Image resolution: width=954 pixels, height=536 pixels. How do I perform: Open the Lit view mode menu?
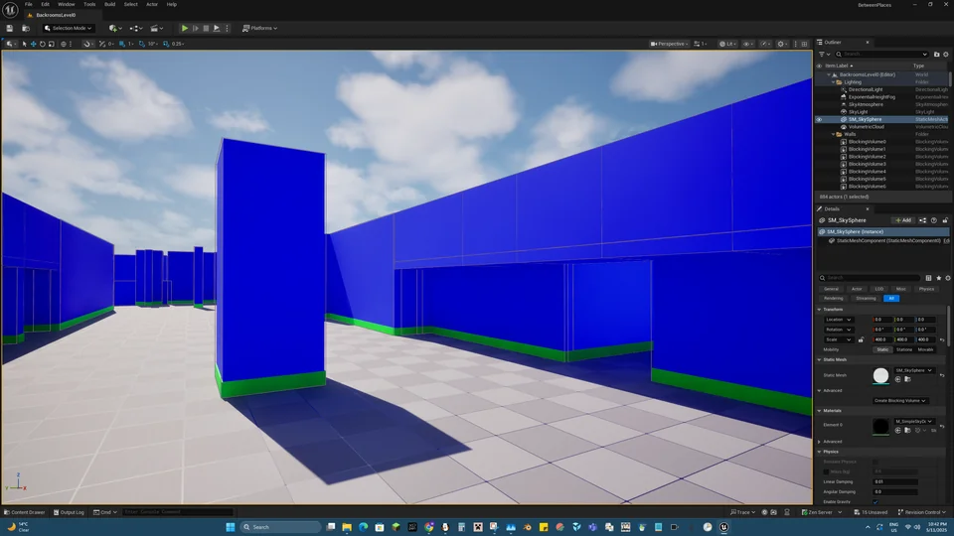[x=727, y=44]
